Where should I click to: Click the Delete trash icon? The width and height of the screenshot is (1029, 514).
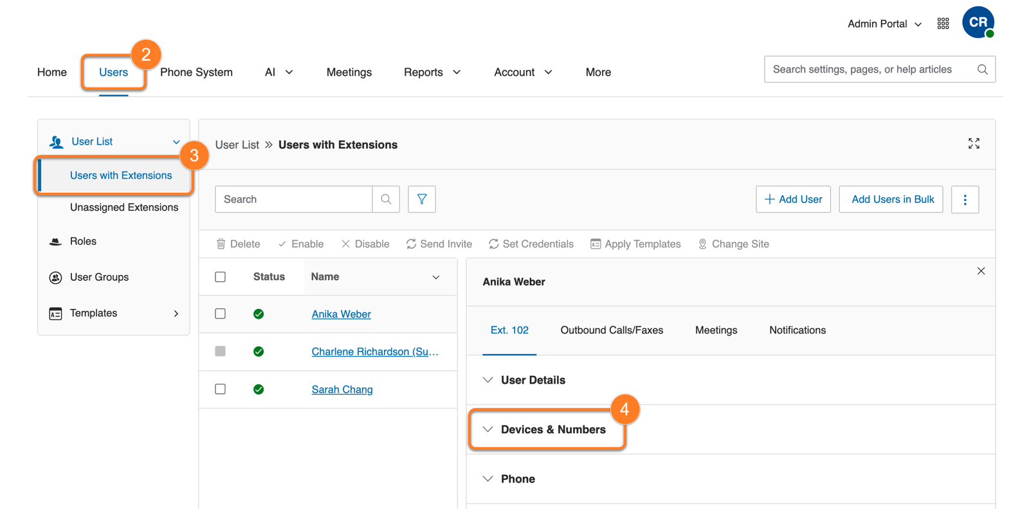221,244
